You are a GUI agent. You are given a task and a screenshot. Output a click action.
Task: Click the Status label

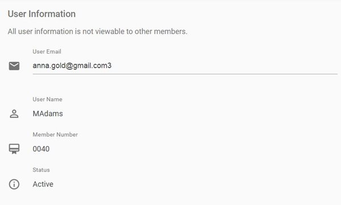pos(41,170)
